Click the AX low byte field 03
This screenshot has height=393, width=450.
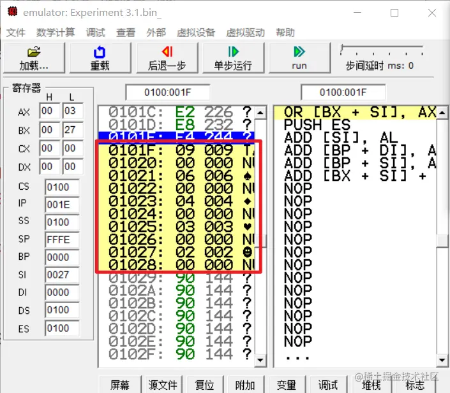click(x=73, y=111)
